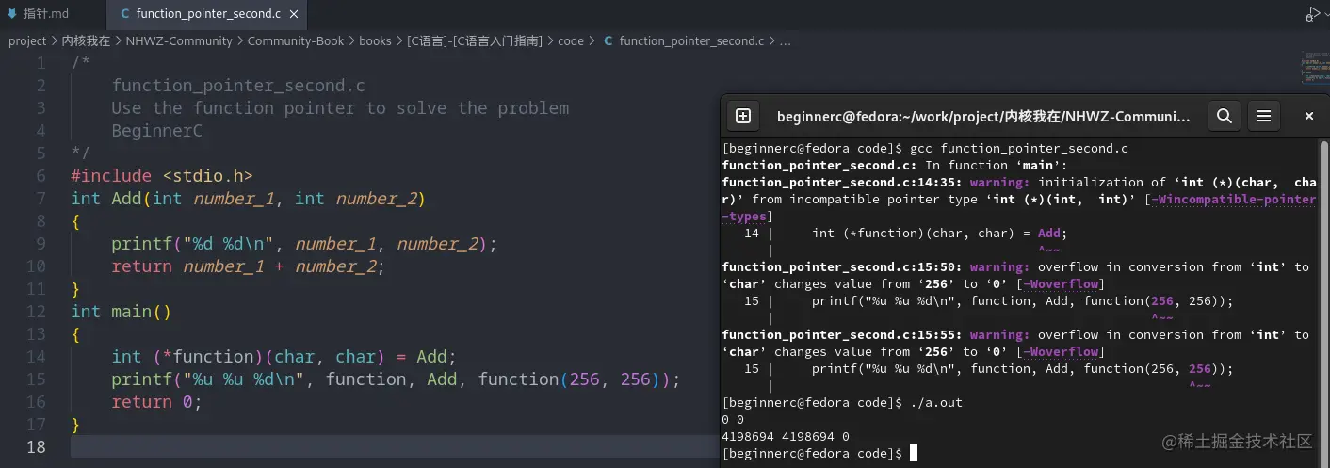Click line number 12 in the gutter
The width and height of the screenshot is (1330, 468).
tap(36, 312)
